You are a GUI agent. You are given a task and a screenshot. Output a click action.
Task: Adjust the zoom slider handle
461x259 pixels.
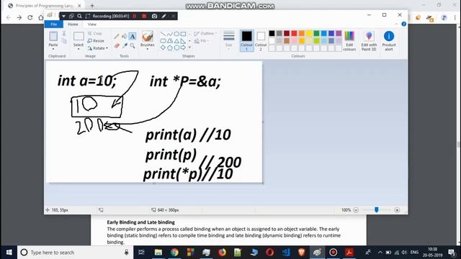[x=376, y=209]
